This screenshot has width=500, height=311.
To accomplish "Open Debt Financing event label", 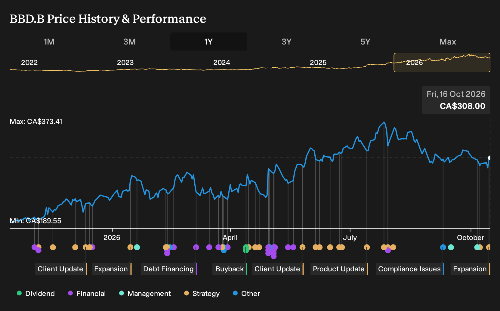I will [x=169, y=269].
